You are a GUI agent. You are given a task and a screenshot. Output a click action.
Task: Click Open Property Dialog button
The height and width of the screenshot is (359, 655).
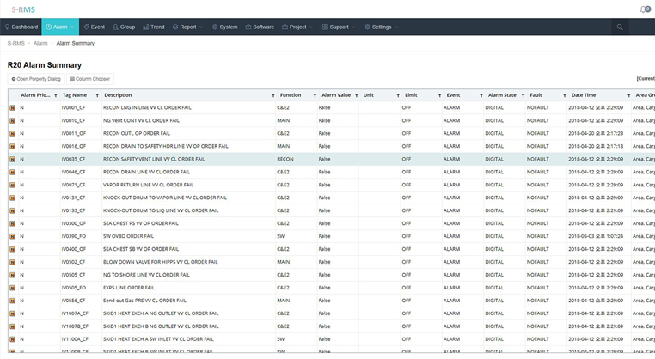pyautogui.click(x=34, y=79)
